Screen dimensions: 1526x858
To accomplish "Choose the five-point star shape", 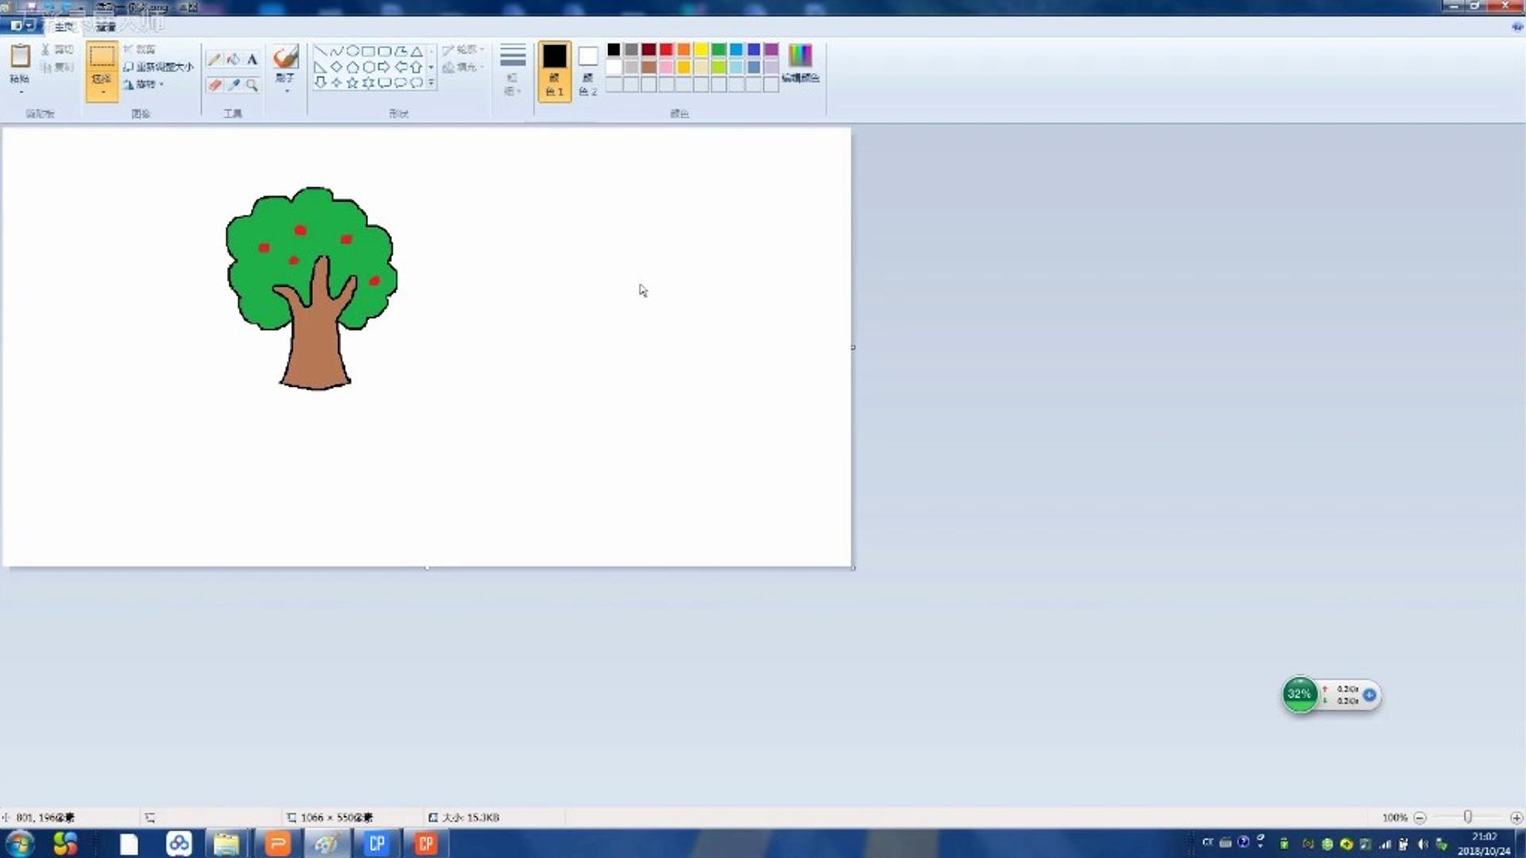I will 352,83.
